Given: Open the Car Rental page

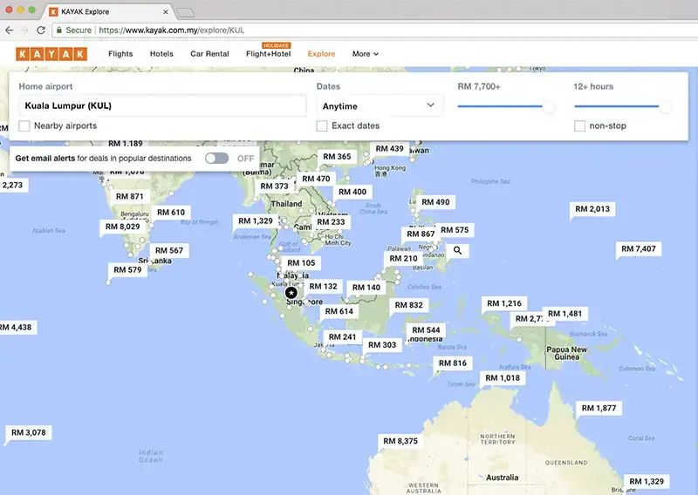Looking at the screenshot, I should point(209,54).
